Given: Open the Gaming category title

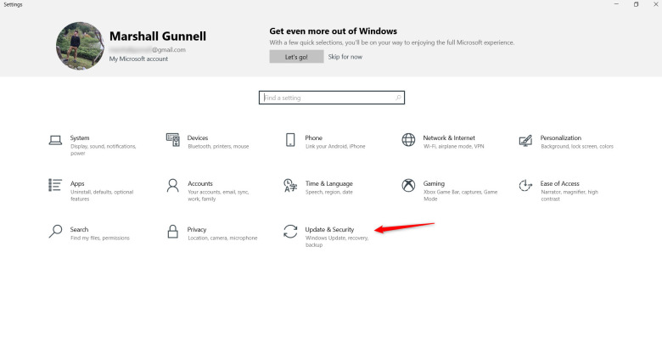Looking at the screenshot, I should tap(434, 183).
